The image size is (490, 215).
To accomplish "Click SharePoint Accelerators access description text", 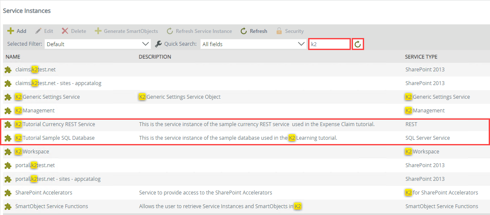I will [x=206, y=192].
